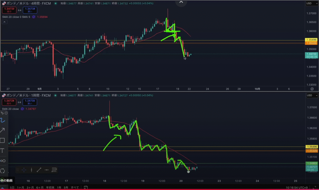This screenshot has width=319, height=190.
Task: Click the 1.35496 price label on lower chart
Action: [312, 147]
